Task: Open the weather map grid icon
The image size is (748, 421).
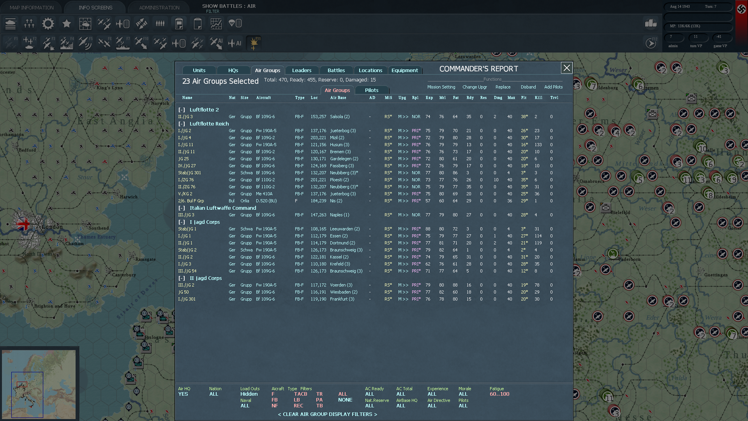Action: pyautogui.click(x=85, y=24)
